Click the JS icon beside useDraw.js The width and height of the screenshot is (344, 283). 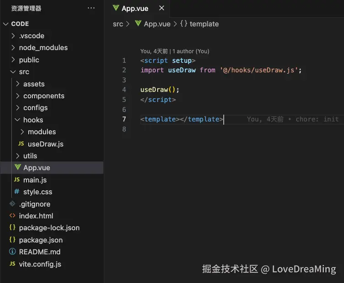pos(21,144)
